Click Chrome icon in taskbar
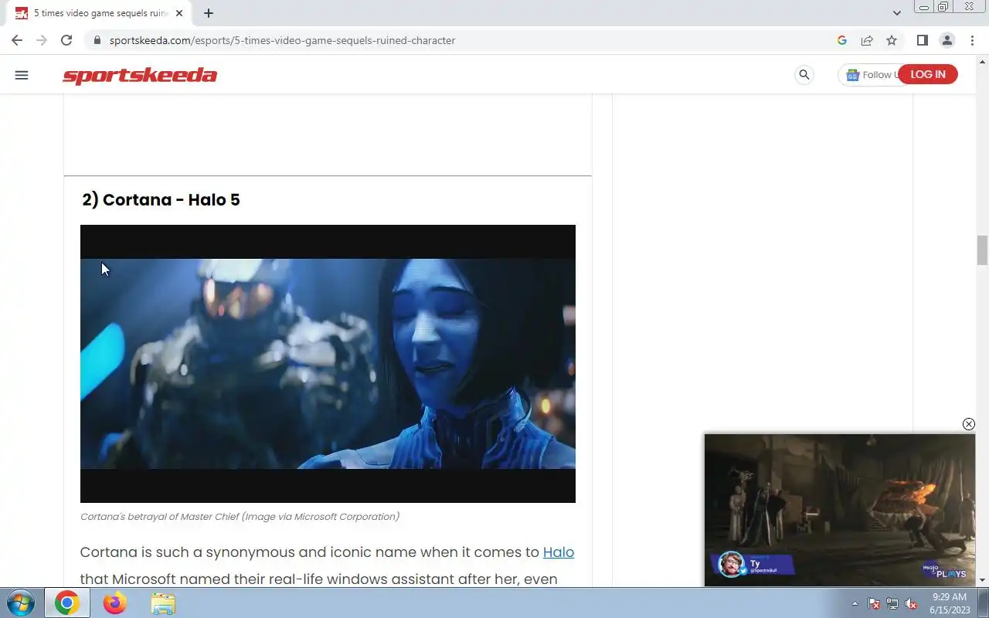The image size is (989, 618). [66, 603]
